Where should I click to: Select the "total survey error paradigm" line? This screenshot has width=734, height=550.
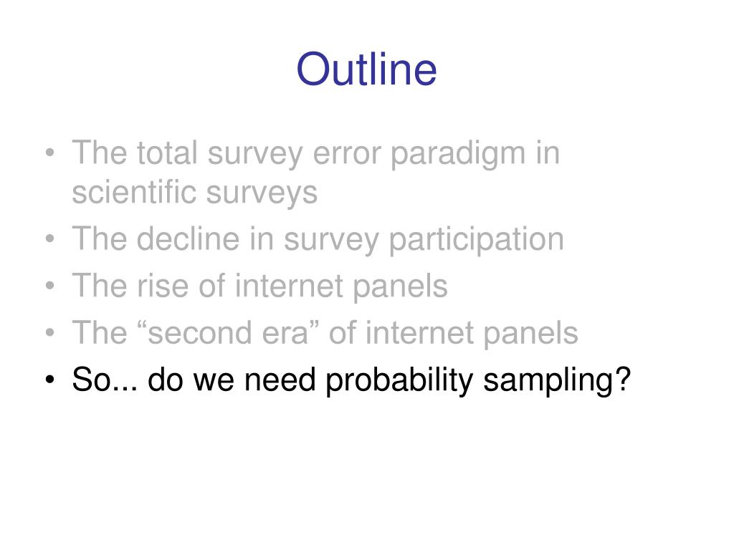[316, 153]
